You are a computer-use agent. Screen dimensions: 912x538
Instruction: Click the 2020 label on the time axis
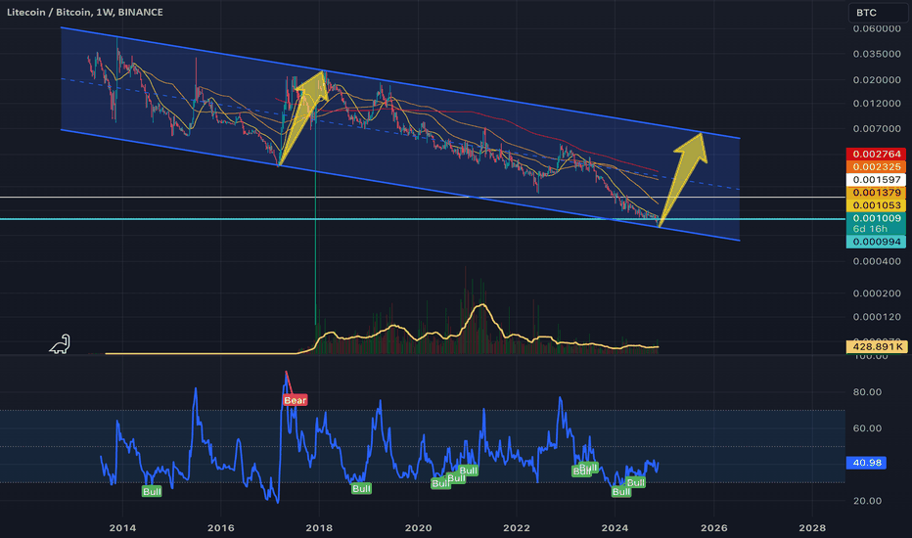[x=418, y=528]
